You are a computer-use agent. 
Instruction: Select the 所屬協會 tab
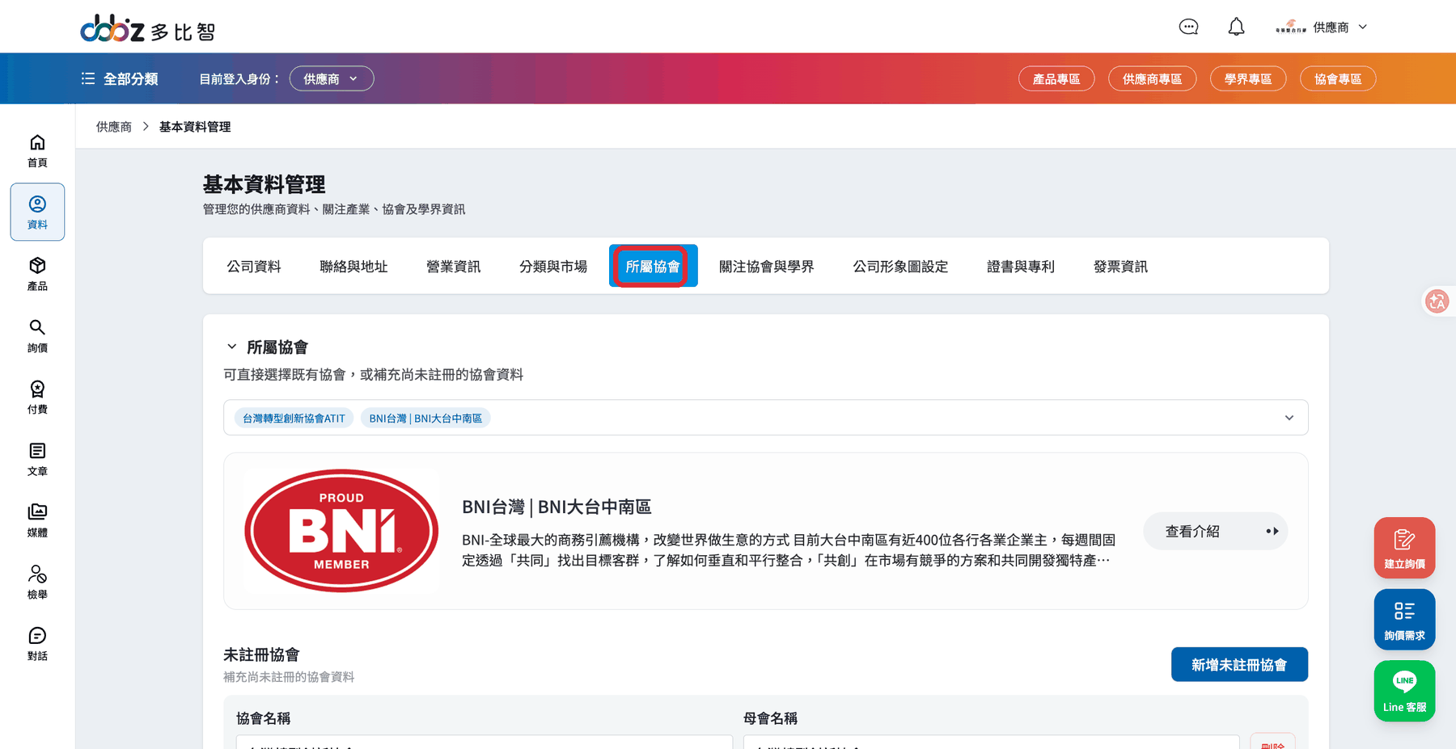(x=653, y=266)
